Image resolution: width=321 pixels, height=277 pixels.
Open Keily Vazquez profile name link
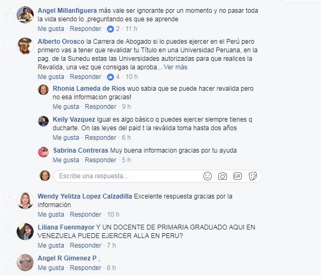74,120
